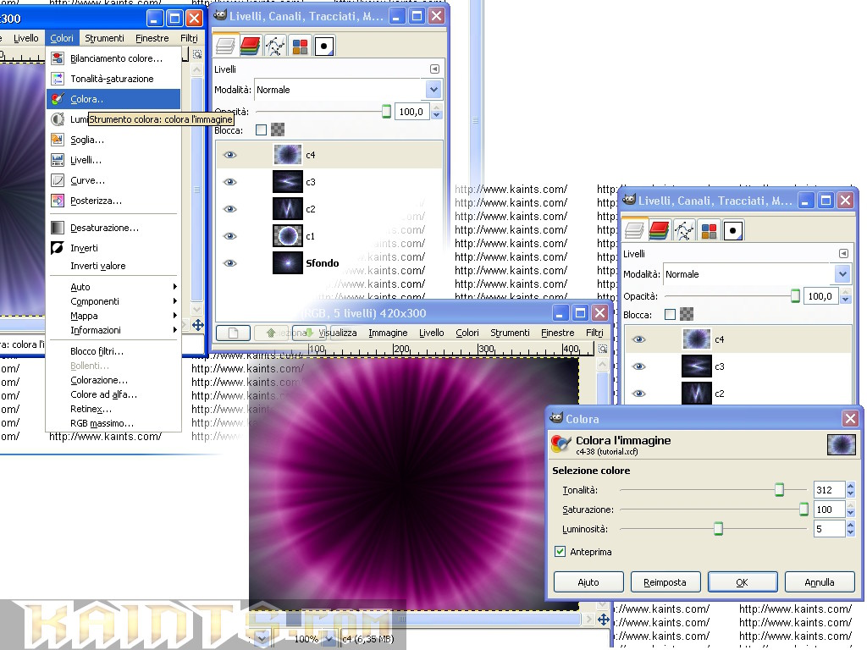Click the Reimposta button

[x=665, y=582]
